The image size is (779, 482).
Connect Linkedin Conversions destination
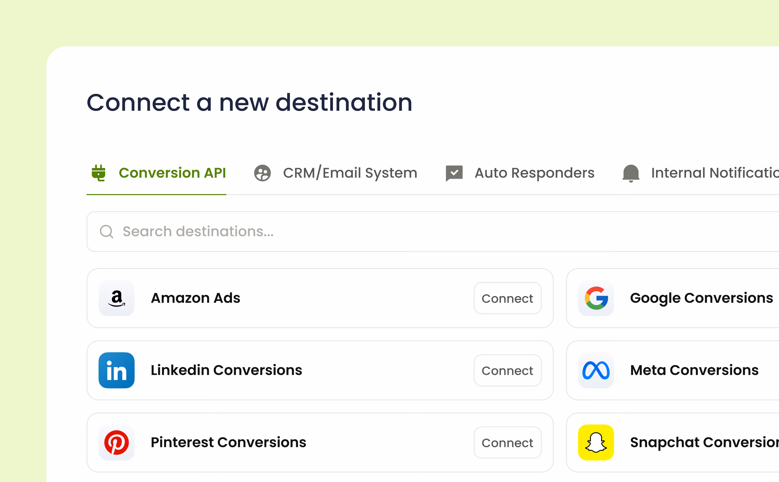point(508,370)
